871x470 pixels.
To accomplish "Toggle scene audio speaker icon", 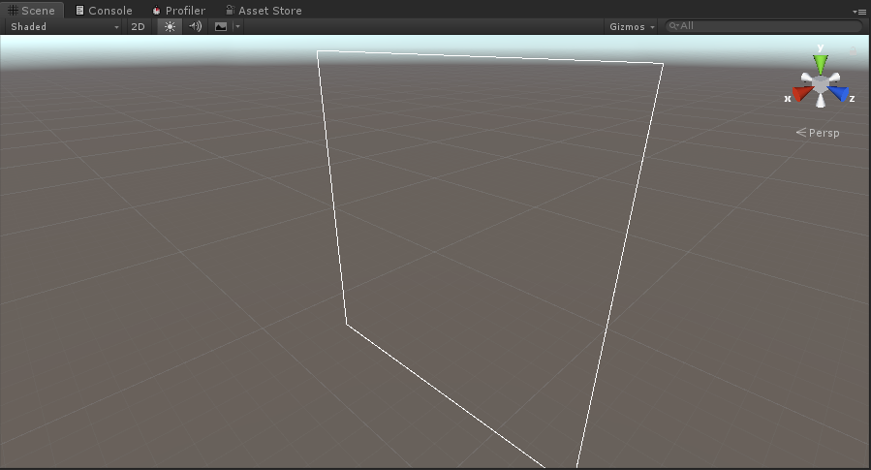I will coord(195,27).
